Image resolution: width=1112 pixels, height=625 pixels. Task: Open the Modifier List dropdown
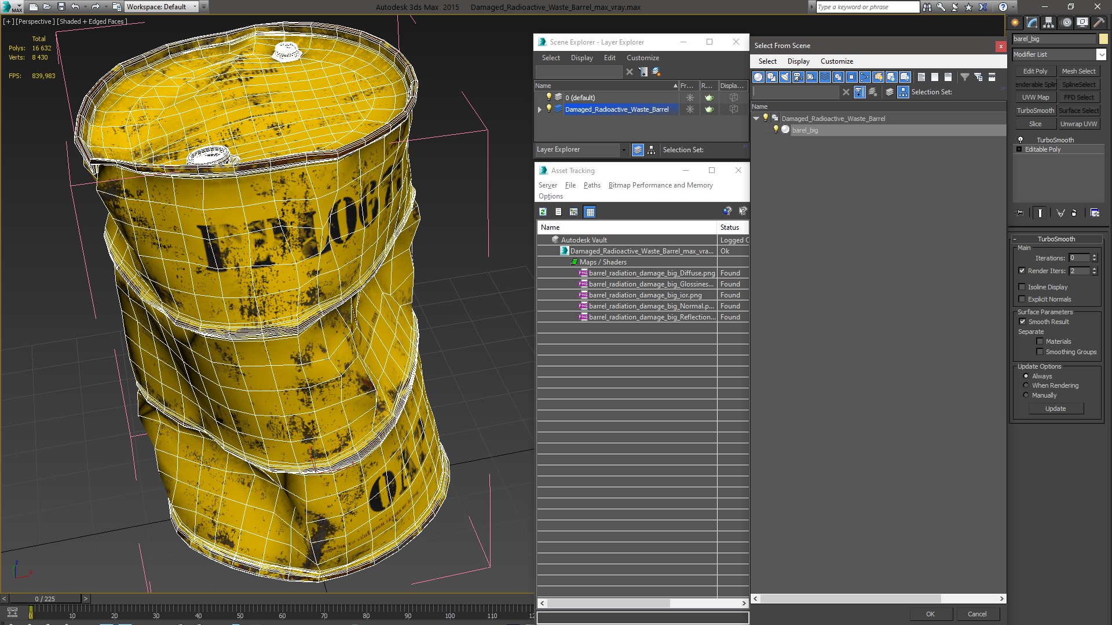[x=1100, y=54]
